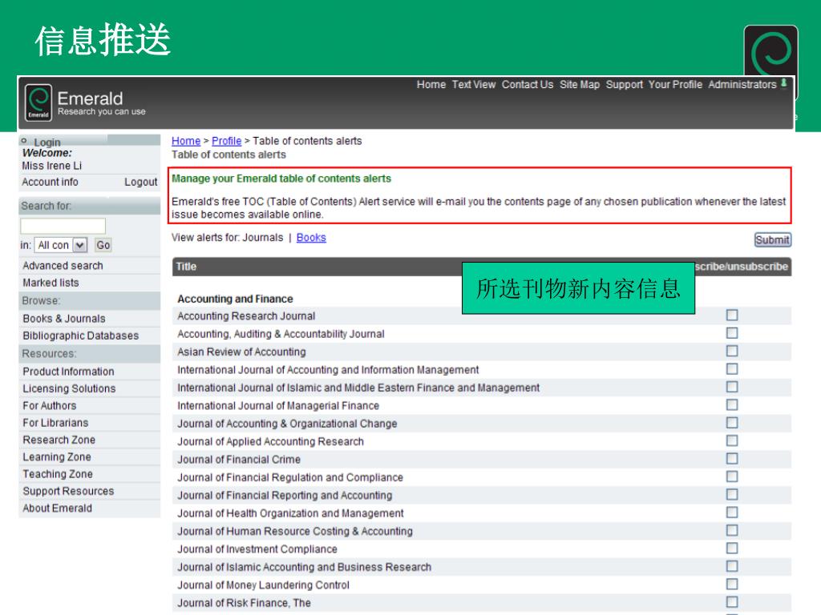
Task: Check Journal of Applied Accounting Research box
Action: (732, 441)
